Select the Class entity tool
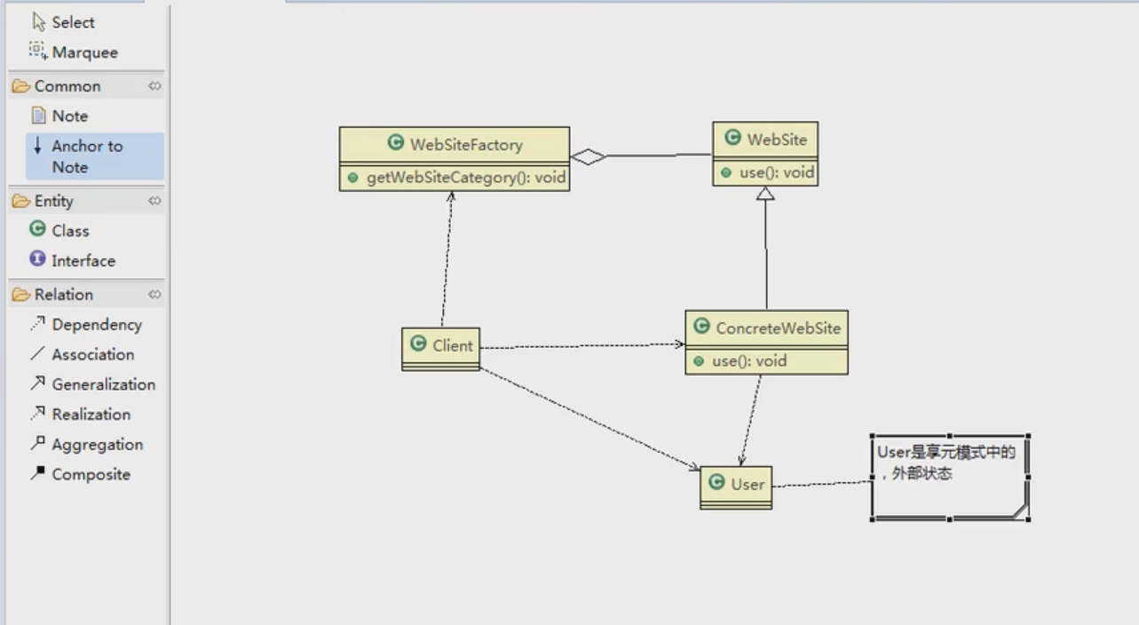The height and width of the screenshot is (625, 1139). pos(59,230)
